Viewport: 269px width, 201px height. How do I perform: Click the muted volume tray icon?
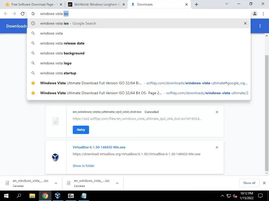click(x=235, y=196)
